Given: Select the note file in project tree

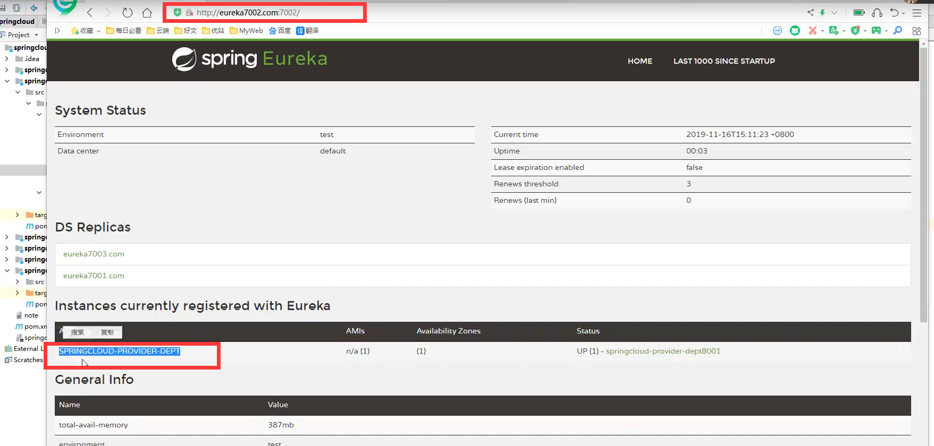Looking at the screenshot, I should point(28,315).
